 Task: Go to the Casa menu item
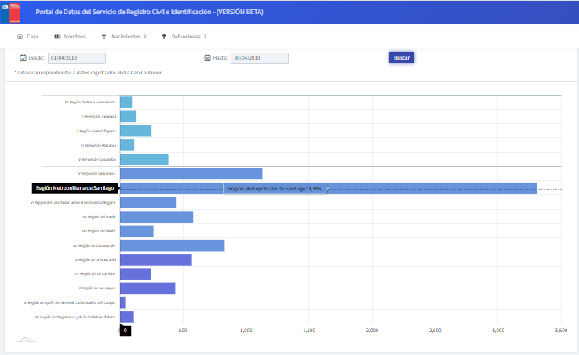click(x=32, y=37)
